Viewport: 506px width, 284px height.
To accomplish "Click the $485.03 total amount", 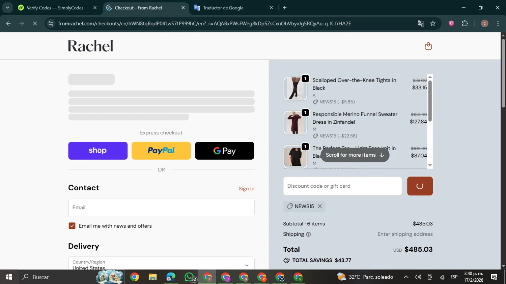I will coord(418,249).
